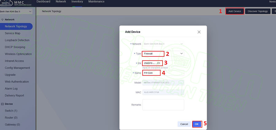Image resolution: width=276 pixels, height=130 pixels.
Task: Open the Delivery Report
Action: pos(14,96)
